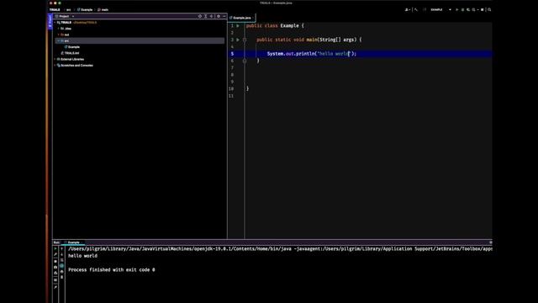538x303 pixels.
Task: Click select opened file target icon
Action: [200, 16]
